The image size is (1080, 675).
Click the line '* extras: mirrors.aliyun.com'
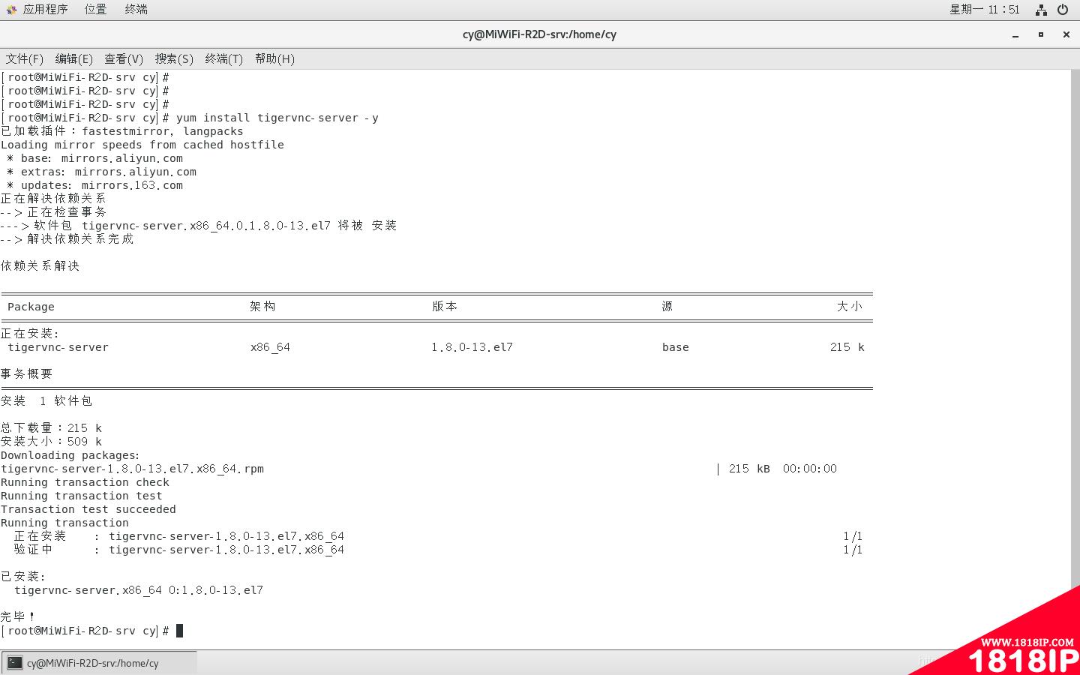(101, 172)
